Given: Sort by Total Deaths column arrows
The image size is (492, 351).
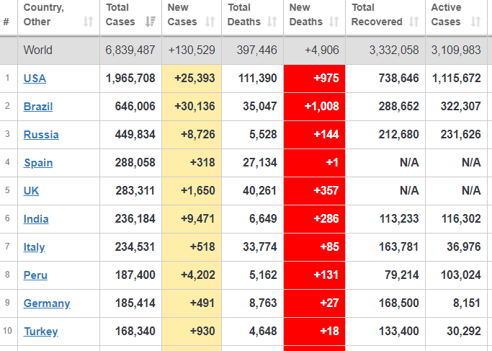Looking at the screenshot, I should pyautogui.click(x=272, y=22).
